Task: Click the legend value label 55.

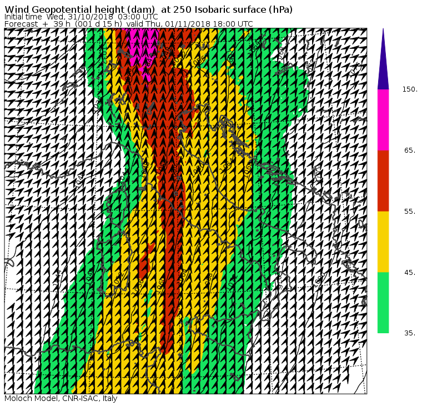Action: tap(410, 212)
